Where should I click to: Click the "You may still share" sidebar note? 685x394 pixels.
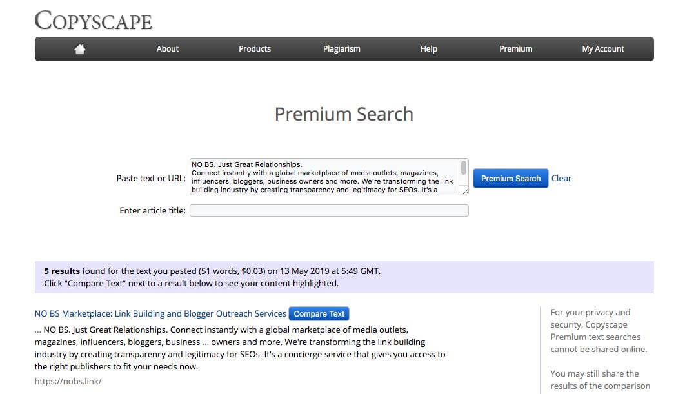point(601,380)
